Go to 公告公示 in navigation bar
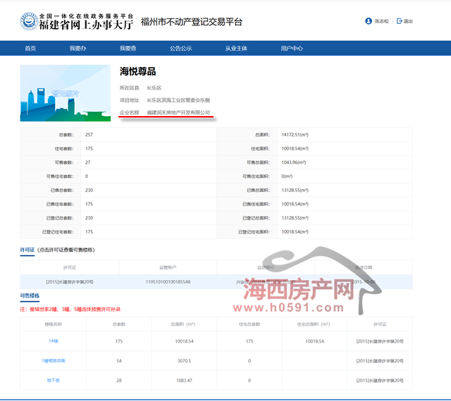This screenshot has width=451, height=401. coord(180,49)
